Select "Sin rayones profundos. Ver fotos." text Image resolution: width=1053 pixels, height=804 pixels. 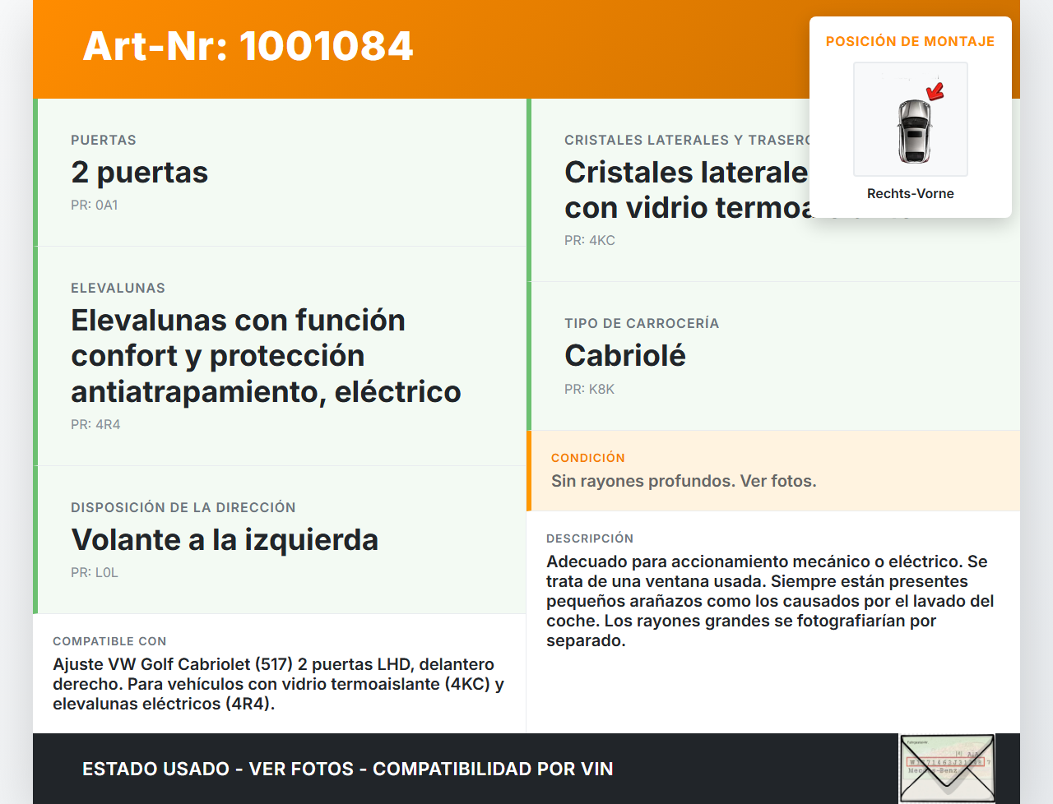[x=684, y=481]
